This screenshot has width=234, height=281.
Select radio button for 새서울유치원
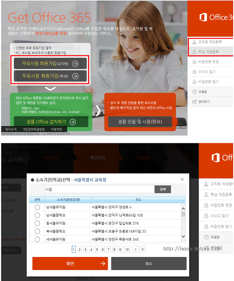point(37,239)
